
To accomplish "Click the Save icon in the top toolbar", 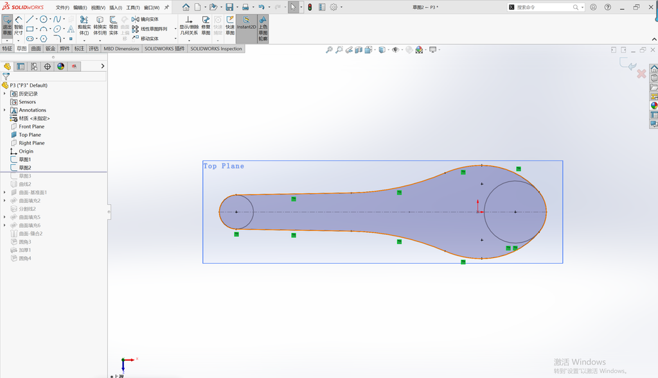I will pyautogui.click(x=229, y=7).
